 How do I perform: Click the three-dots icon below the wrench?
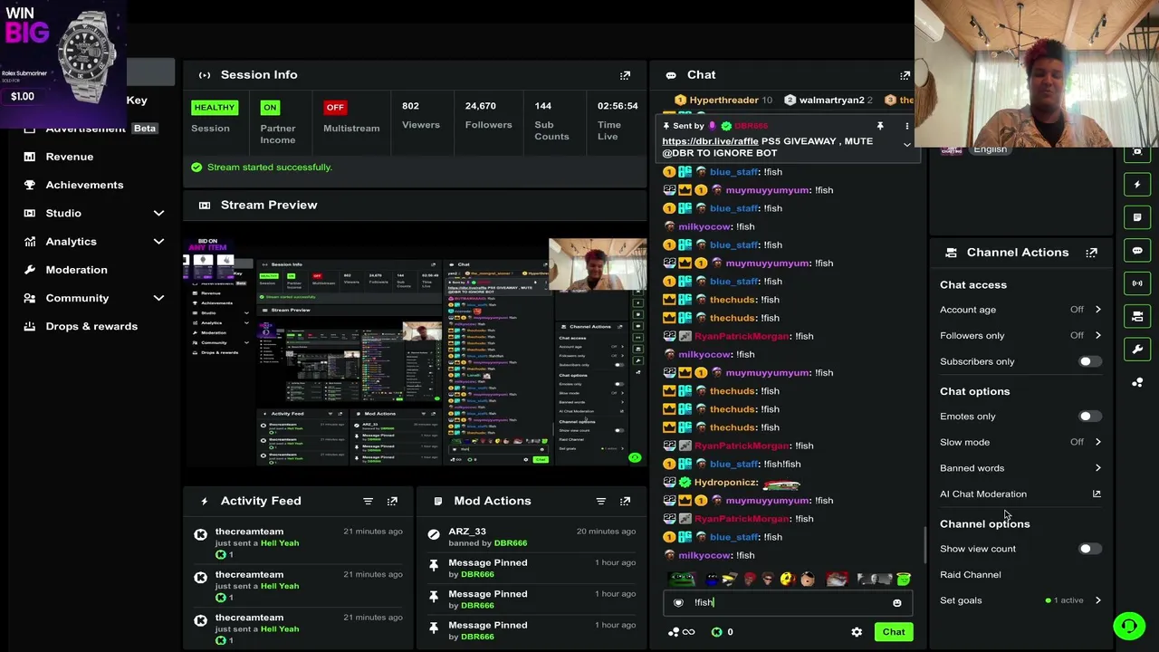[x=1137, y=382]
